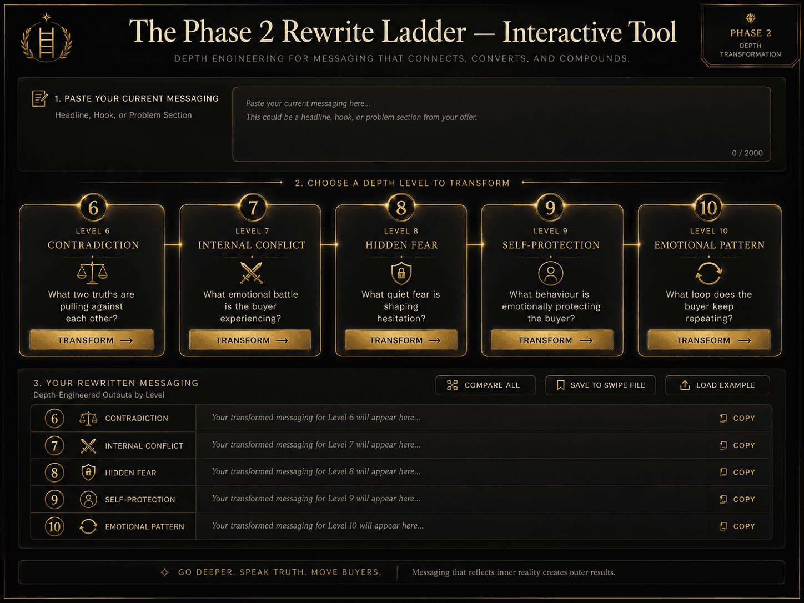Click the Level 6 output placeholder text
The height and width of the screenshot is (603, 804).
tap(316, 418)
